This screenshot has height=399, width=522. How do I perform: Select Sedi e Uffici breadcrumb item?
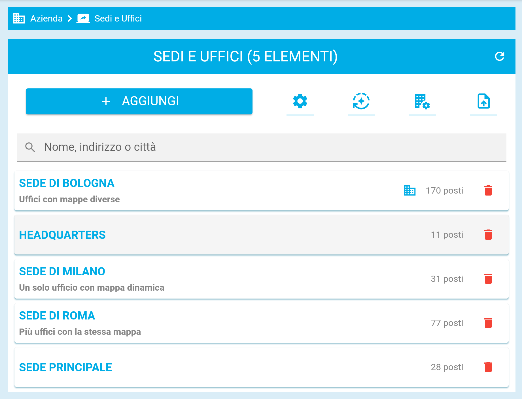pyautogui.click(x=118, y=18)
